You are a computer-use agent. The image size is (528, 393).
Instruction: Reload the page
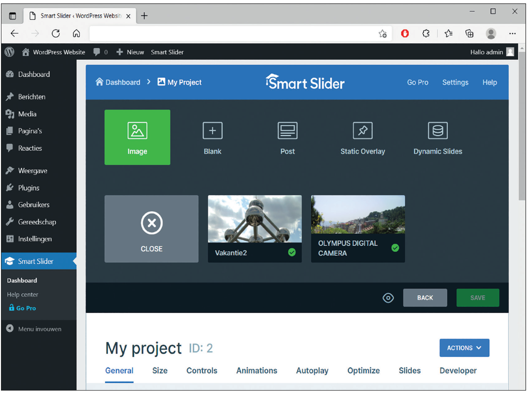(x=56, y=34)
